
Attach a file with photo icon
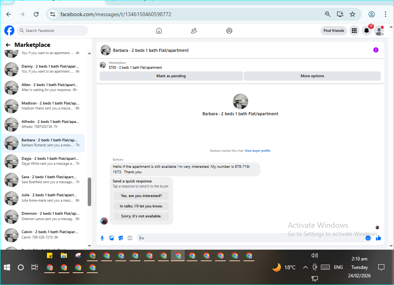112,238
